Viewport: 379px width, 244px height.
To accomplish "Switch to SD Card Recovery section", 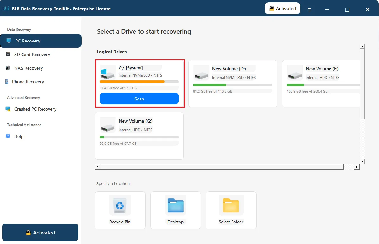I will [x=32, y=55].
